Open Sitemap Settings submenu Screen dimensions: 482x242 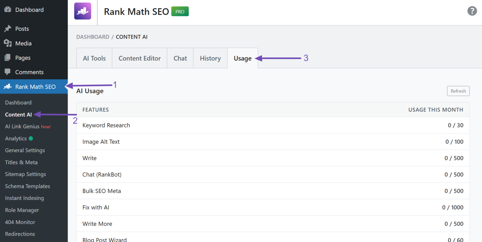[25, 174]
